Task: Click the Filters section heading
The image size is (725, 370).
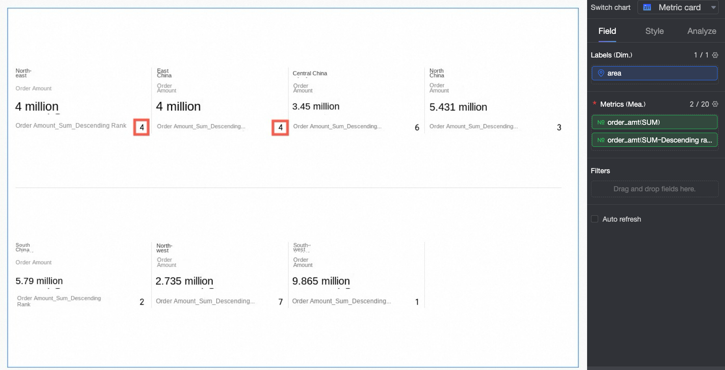Action: tap(600, 171)
